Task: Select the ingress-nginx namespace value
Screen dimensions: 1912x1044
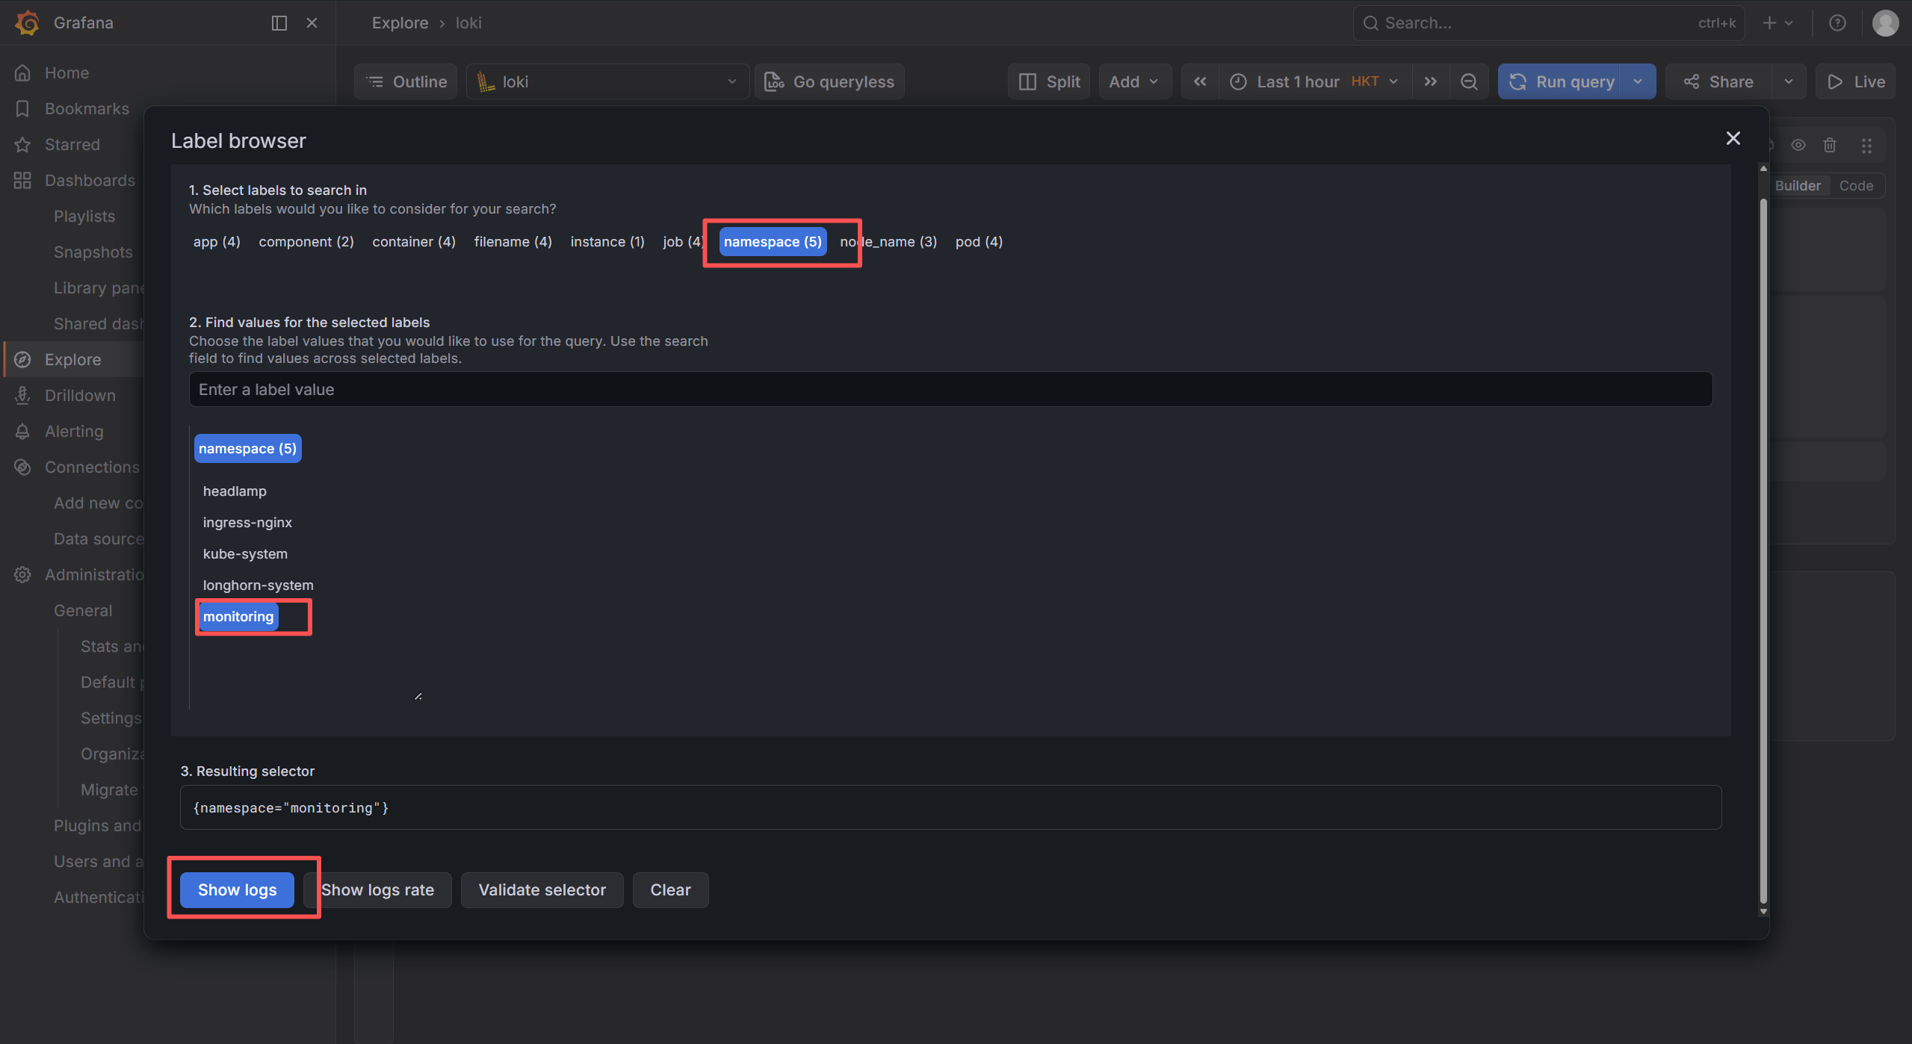Action: click(x=247, y=522)
